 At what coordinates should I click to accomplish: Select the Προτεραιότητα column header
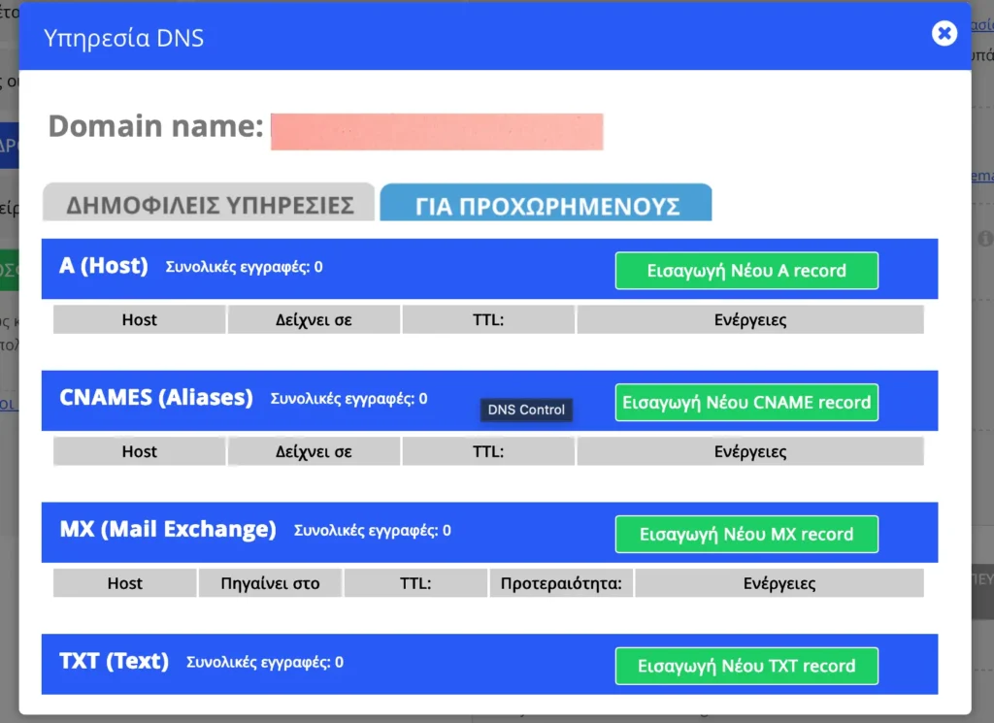coord(561,583)
